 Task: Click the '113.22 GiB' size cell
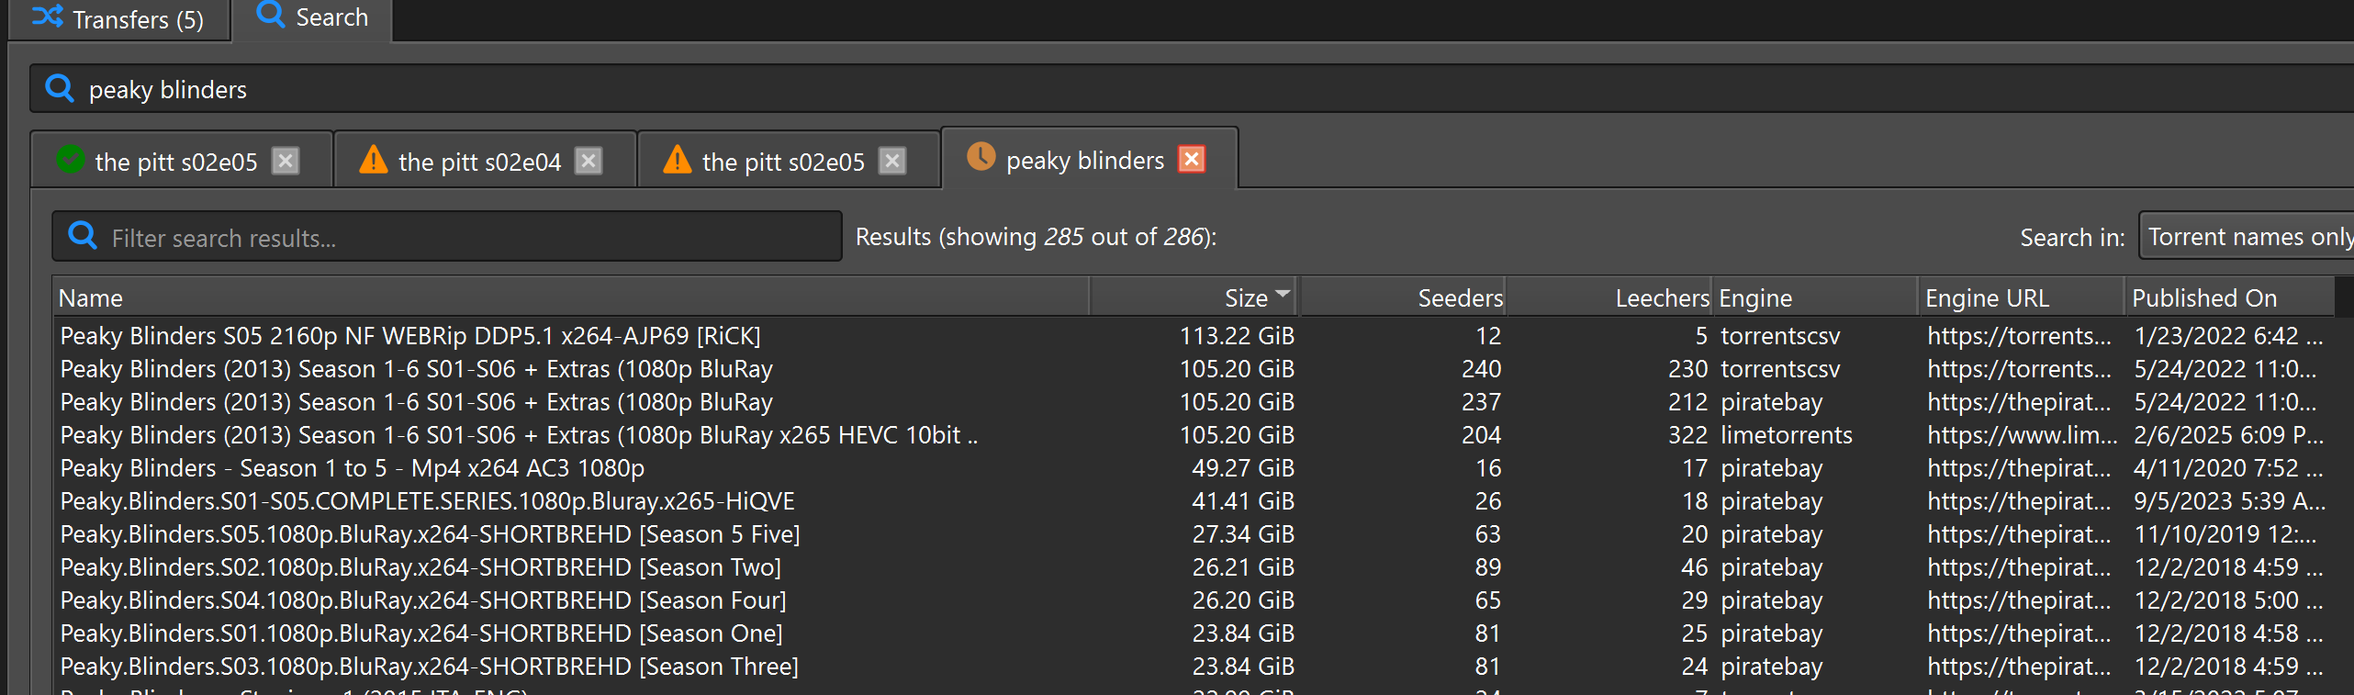tap(1237, 336)
